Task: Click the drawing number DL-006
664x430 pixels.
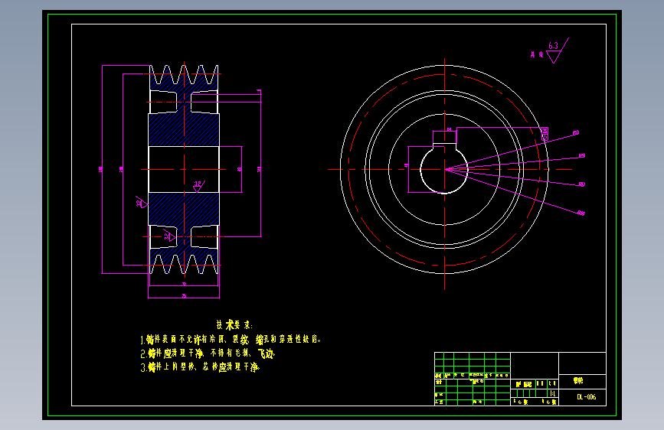Action: coord(586,397)
